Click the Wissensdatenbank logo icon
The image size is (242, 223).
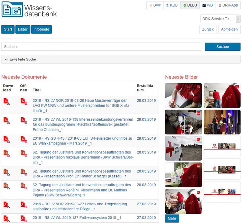tap(12, 9)
